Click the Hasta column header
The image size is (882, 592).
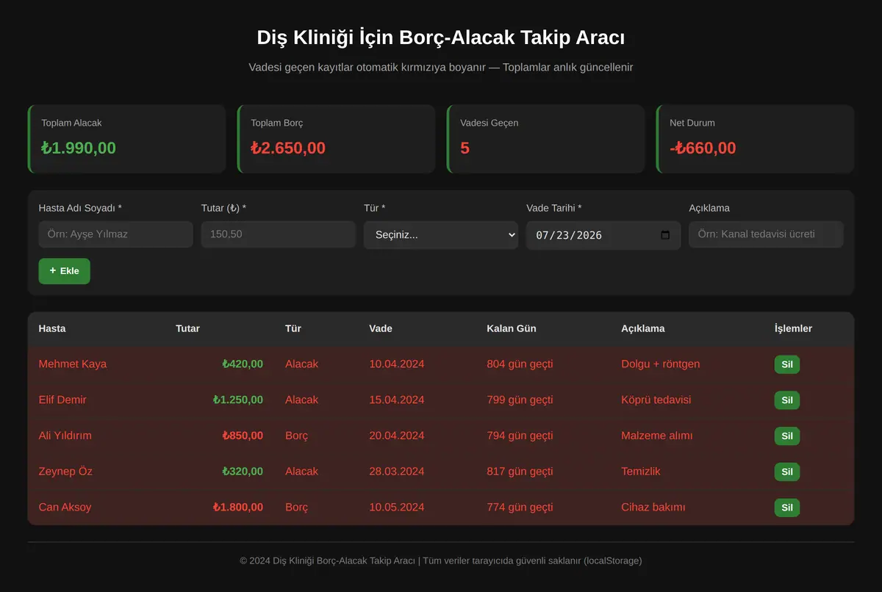tap(52, 328)
